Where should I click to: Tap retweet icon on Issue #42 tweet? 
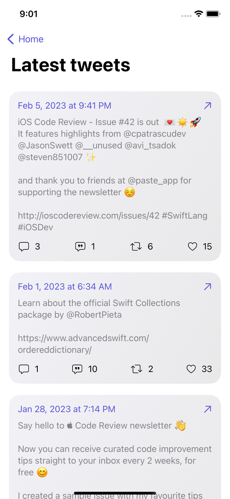click(136, 246)
